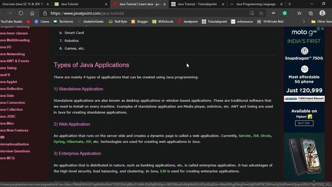Open JavaFX sidebar item
Image resolution: width=332 pixels, height=187 pixels.
click(5, 75)
